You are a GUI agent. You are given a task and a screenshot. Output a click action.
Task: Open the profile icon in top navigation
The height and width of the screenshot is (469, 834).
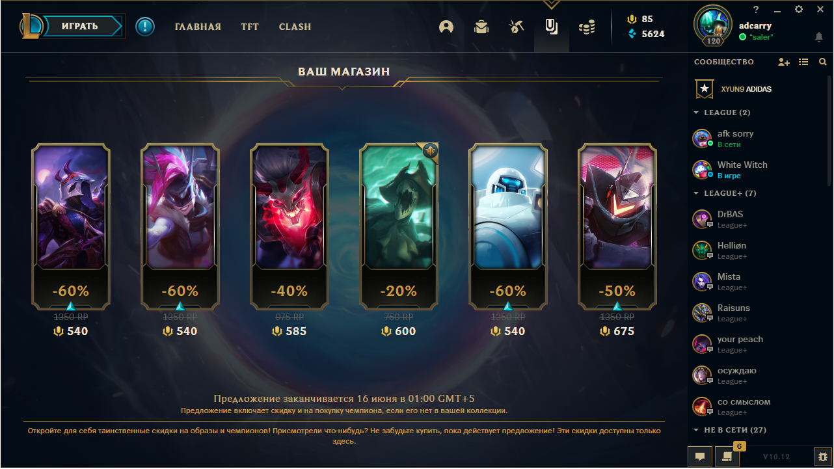click(x=446, y=27)
